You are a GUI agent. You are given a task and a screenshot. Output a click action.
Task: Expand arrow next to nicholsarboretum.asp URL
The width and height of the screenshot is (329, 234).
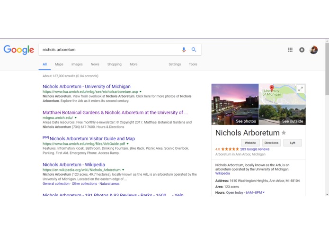pyautogui.click(x=141, y=92)
